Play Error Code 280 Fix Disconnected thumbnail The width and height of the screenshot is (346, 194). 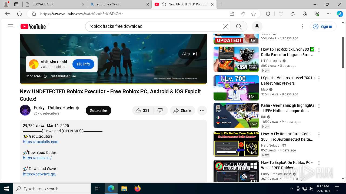tap(236, 144)
